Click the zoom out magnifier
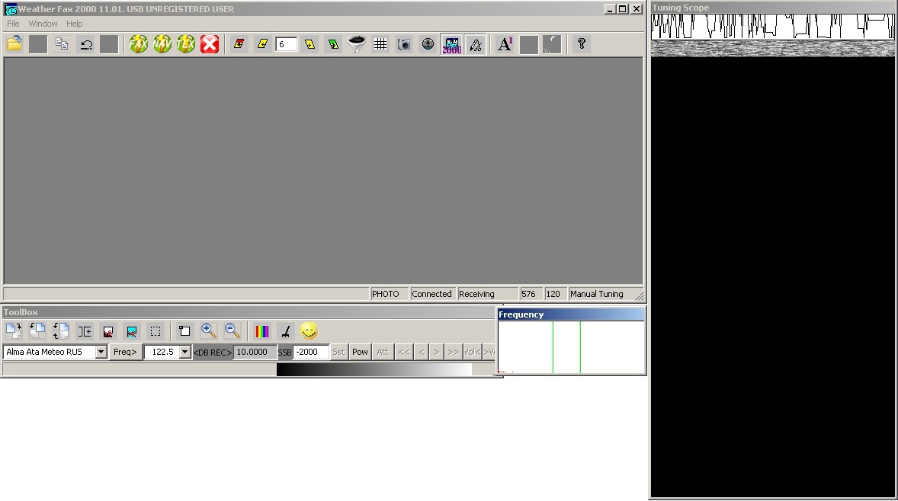The height and width of the screenshot is (501, 898). (x=233, y=331)
